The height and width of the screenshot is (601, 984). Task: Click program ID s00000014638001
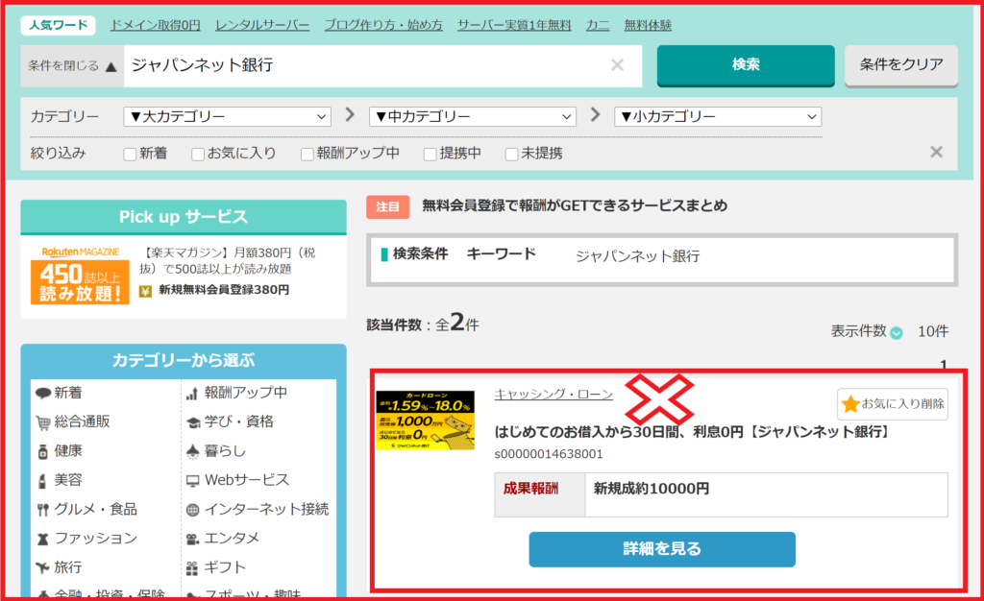[x=549, y=454]
